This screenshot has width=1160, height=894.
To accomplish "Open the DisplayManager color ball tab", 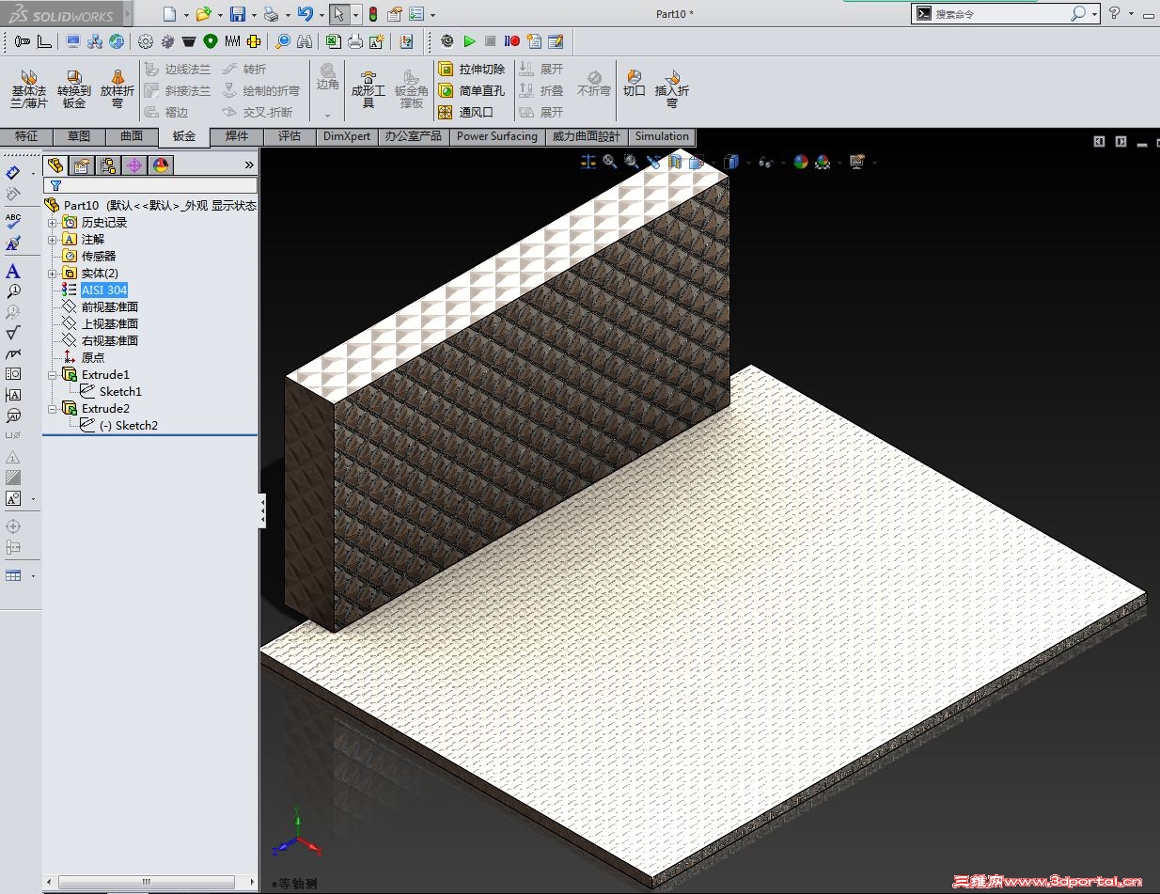I will 161,165.
